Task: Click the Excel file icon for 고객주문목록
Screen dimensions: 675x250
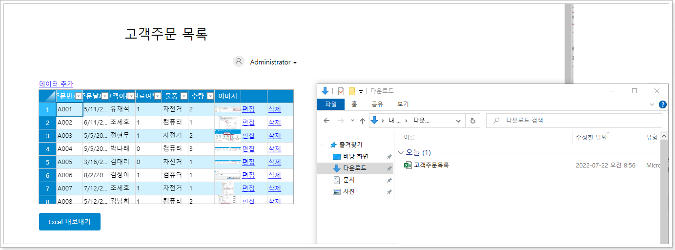Action: click(408, 166)
